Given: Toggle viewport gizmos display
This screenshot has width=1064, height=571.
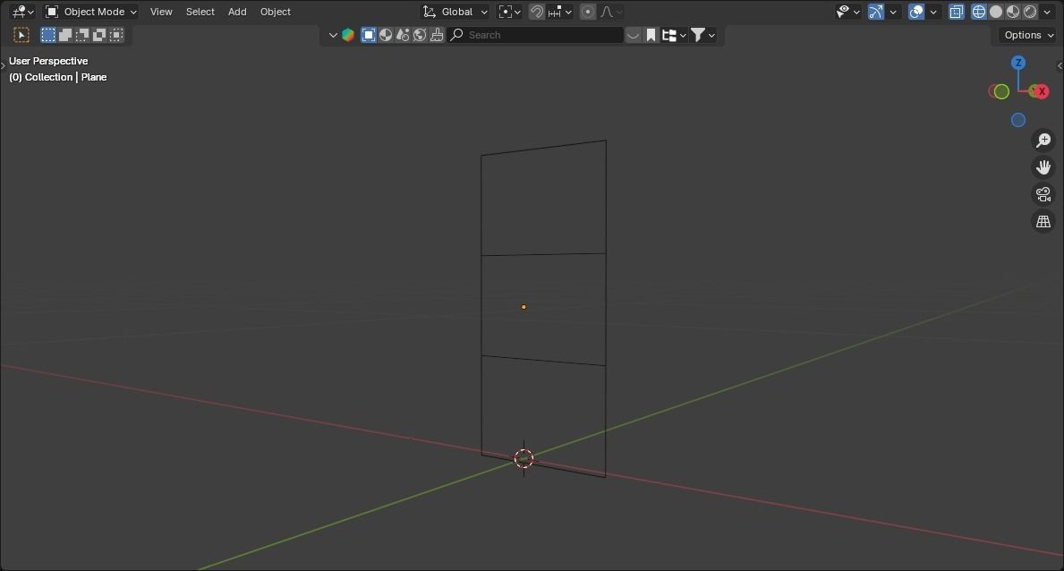Looking at the screenshot, I should (x=876, y=12).
